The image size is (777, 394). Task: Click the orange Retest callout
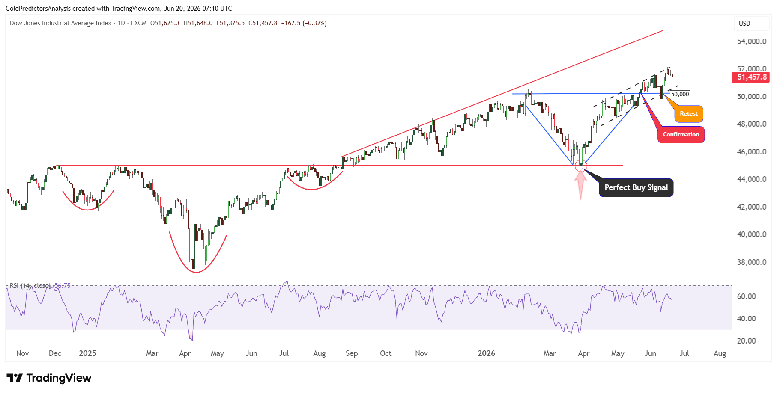(689, 114)
